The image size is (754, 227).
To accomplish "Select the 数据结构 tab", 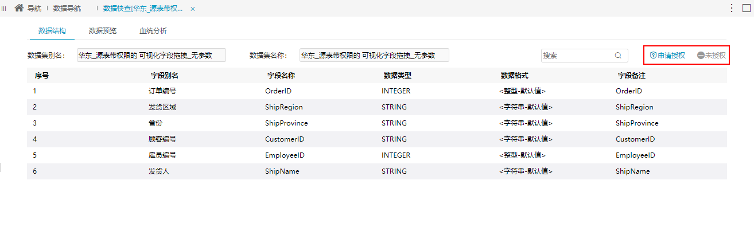I will [x=52, y=31].
